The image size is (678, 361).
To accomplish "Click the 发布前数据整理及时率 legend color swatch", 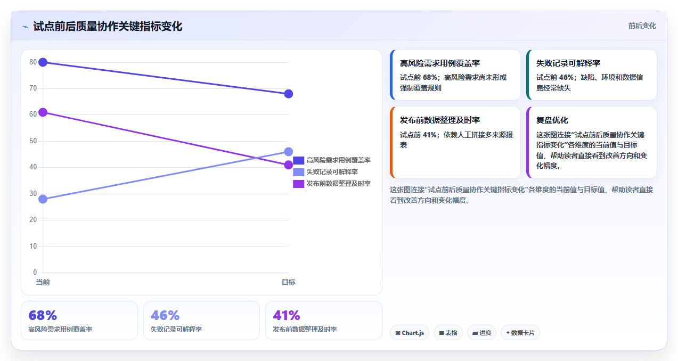I will 299,184.
